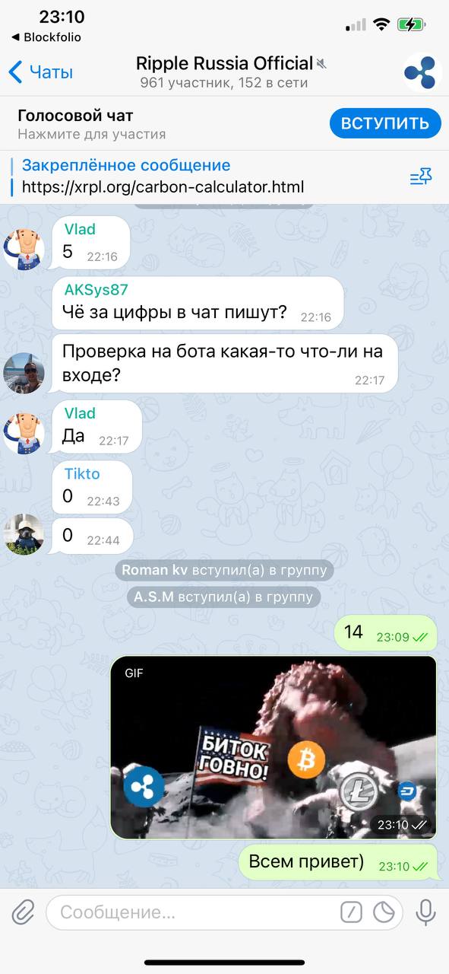Open the bot commands slash icon
The width and height of the screenshot is (449, 974).
tap(351, 912)
